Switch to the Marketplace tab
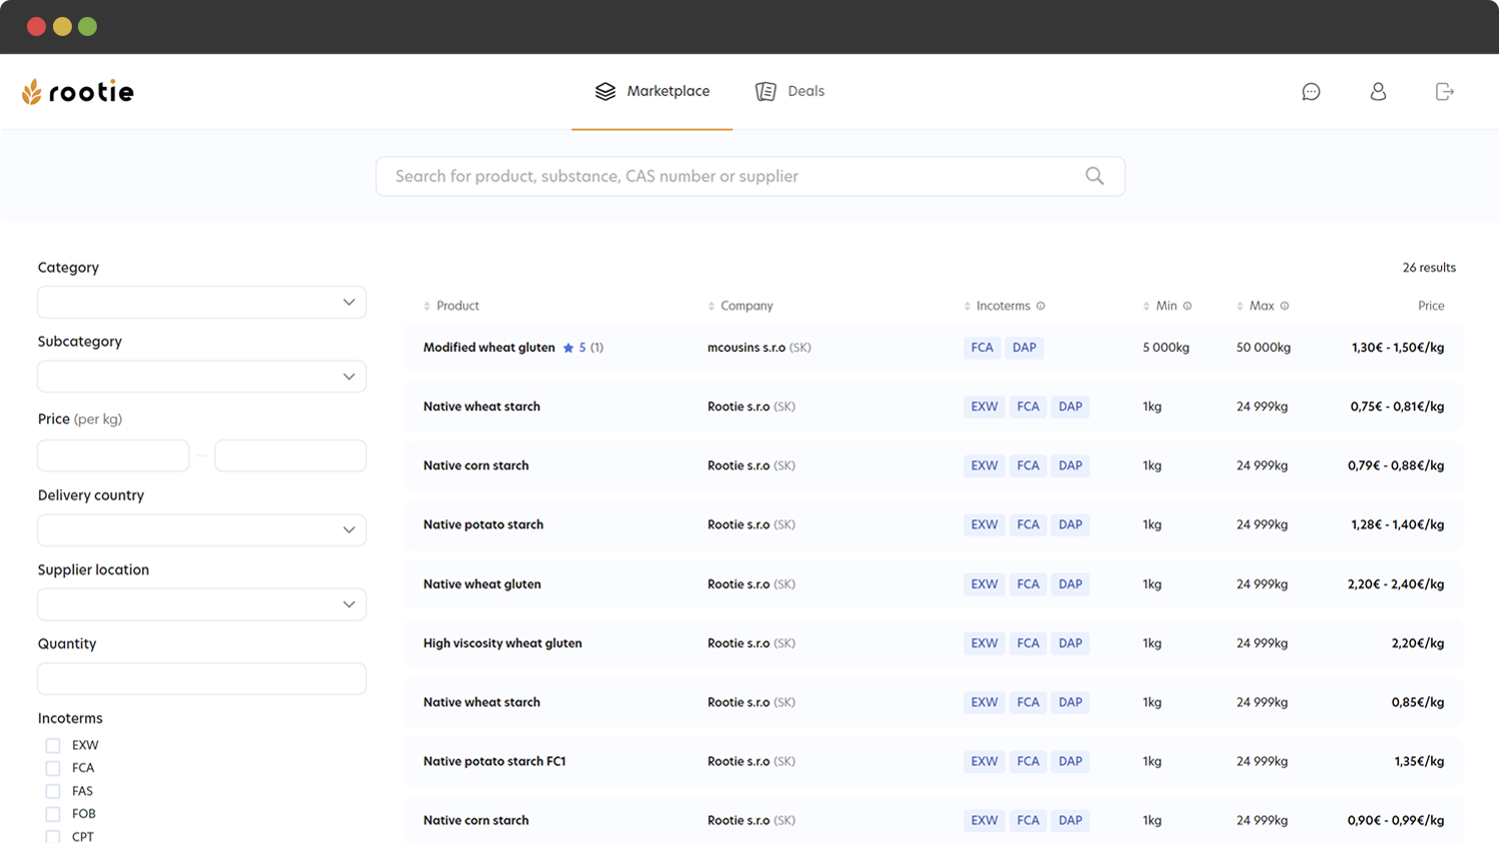Viewport: 1499px width, 843px height. (x=653, y=91)
